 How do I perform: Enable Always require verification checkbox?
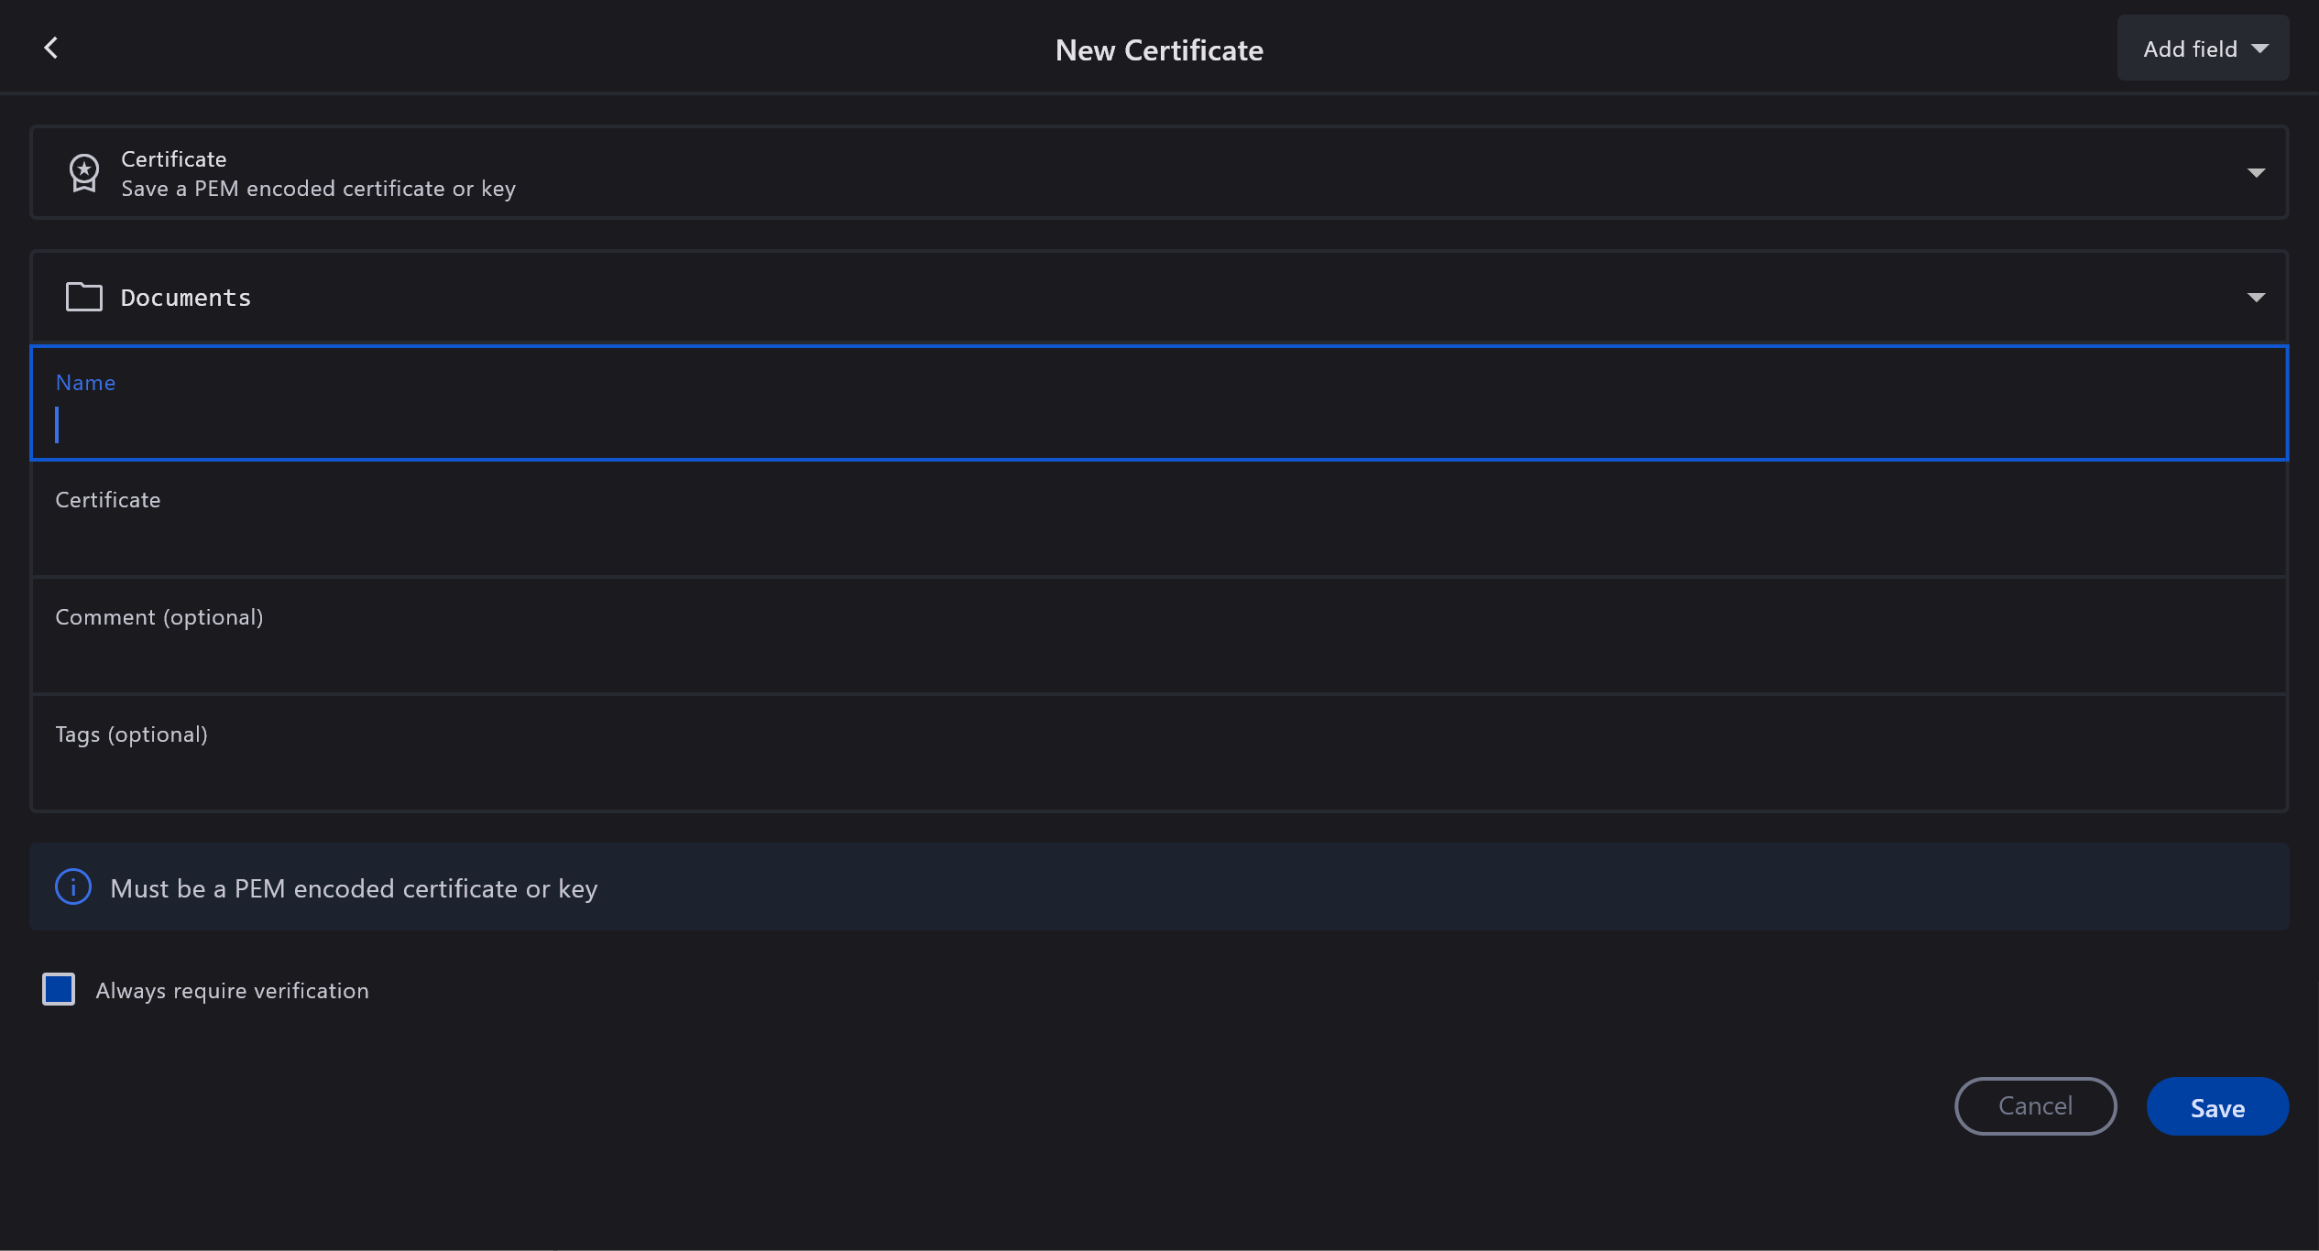click(59, 989)
